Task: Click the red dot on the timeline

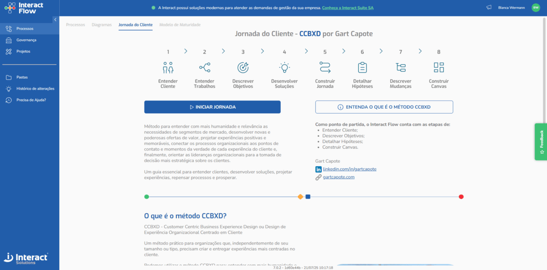Action: coord(461,197)
